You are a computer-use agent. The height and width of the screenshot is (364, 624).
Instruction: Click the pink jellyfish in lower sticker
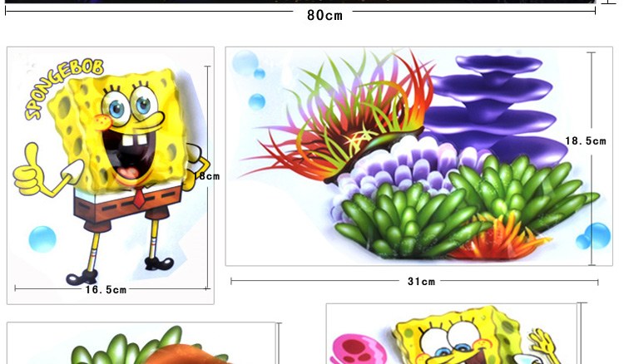[x=356, y=347]
